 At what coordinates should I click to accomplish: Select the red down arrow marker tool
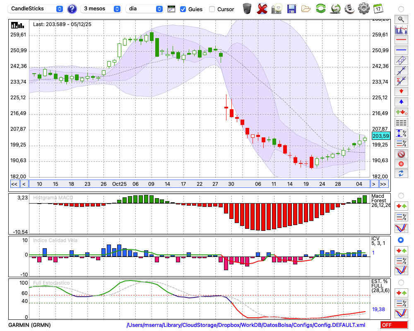401,91
